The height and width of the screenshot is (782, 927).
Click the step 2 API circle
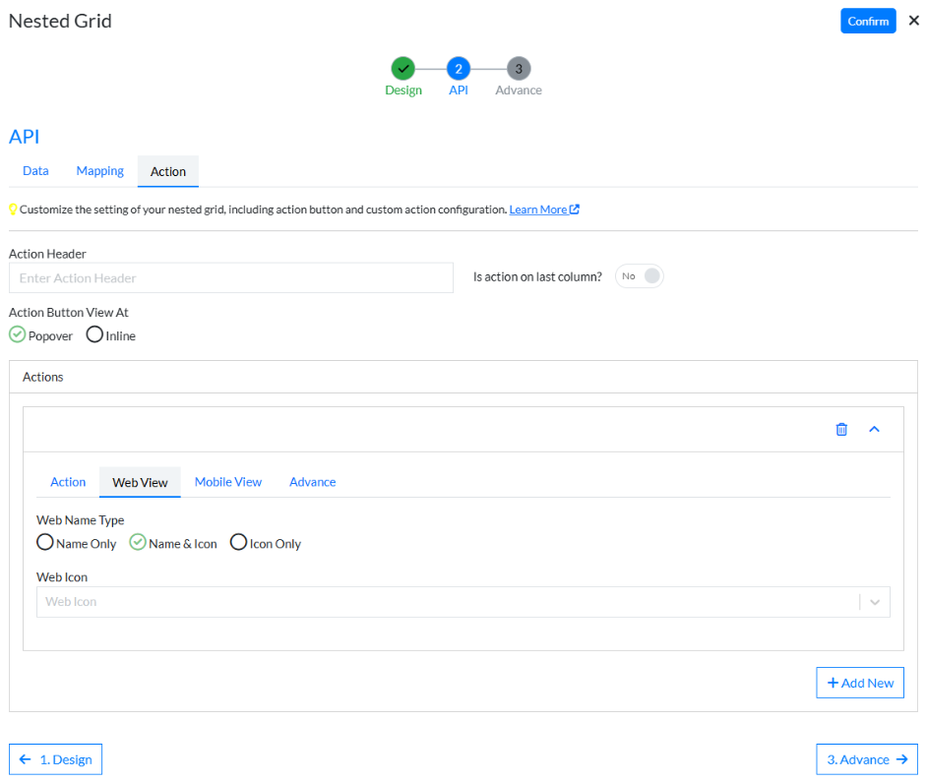pos(459,69)
